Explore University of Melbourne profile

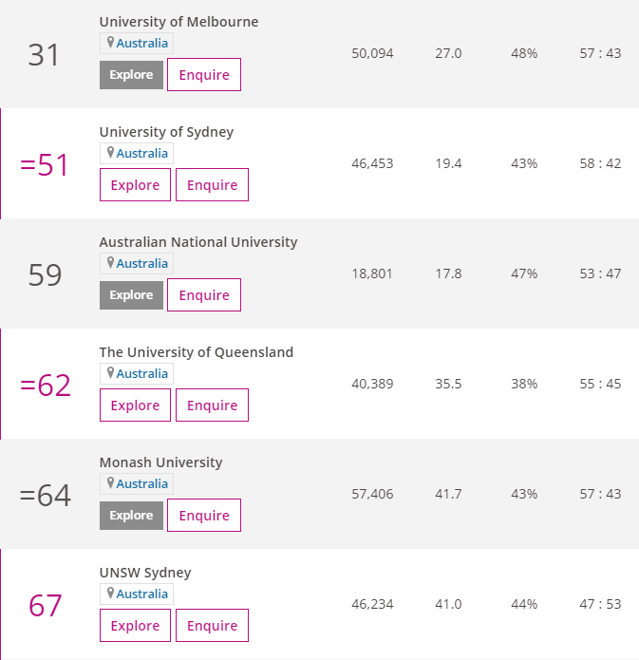[x=131, y=75]
